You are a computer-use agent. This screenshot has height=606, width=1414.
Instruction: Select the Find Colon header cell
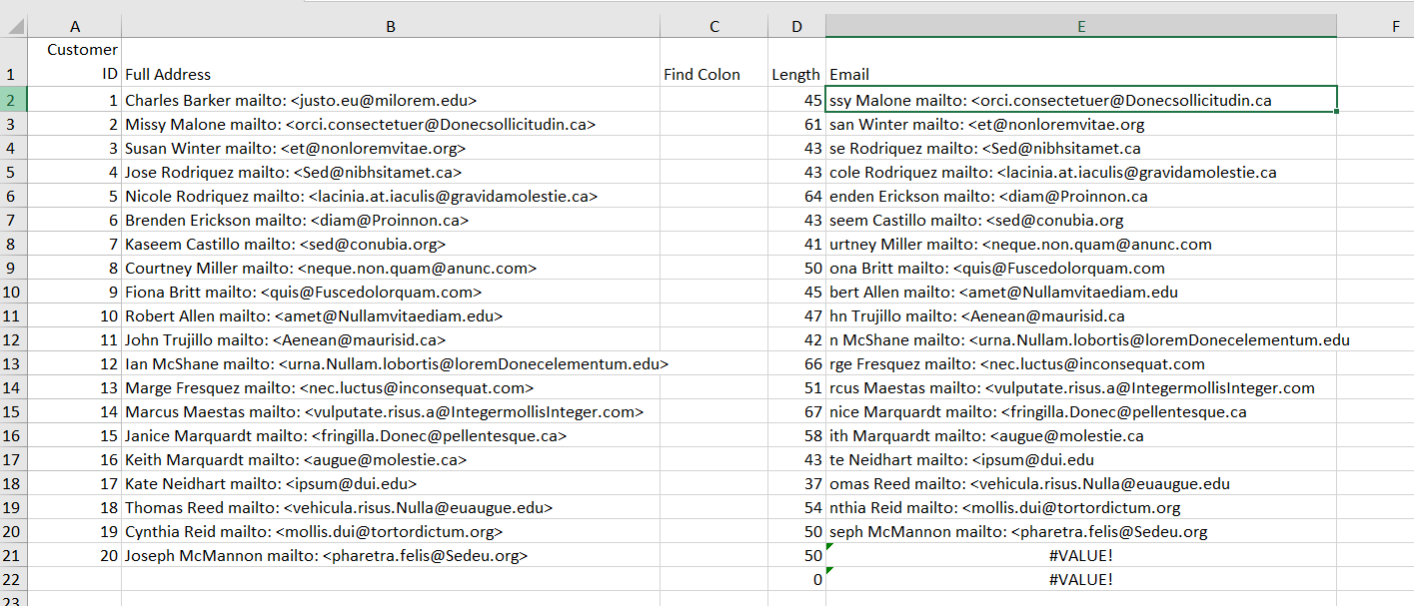[713, 74]
